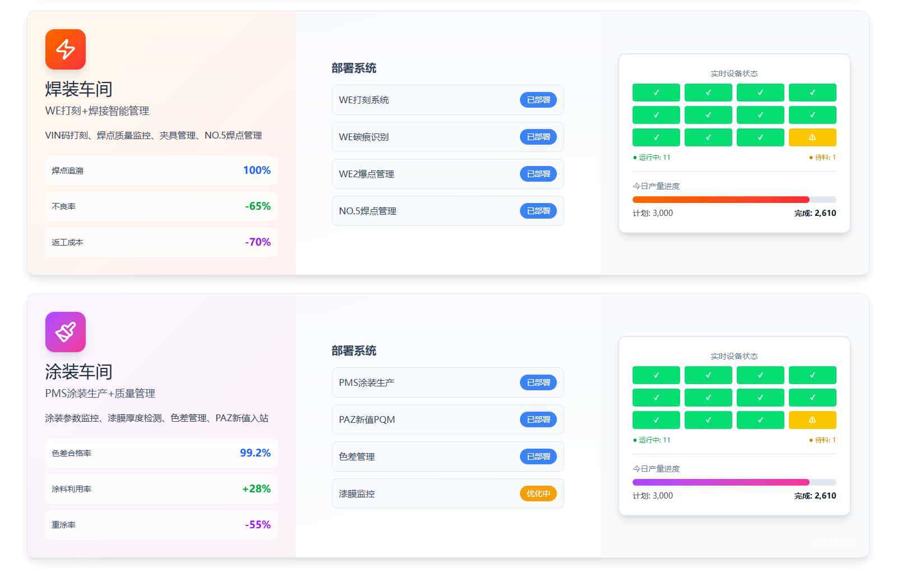Click the 待料: 1 indicator in 涂装车间 panel

822,440
